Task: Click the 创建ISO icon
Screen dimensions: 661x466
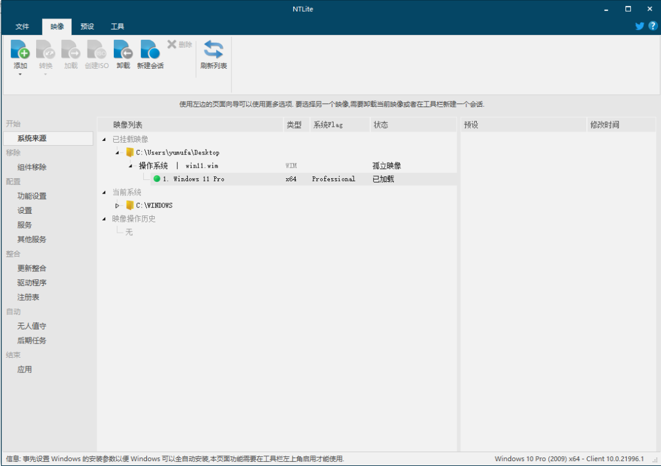Action: click(96, 54)
